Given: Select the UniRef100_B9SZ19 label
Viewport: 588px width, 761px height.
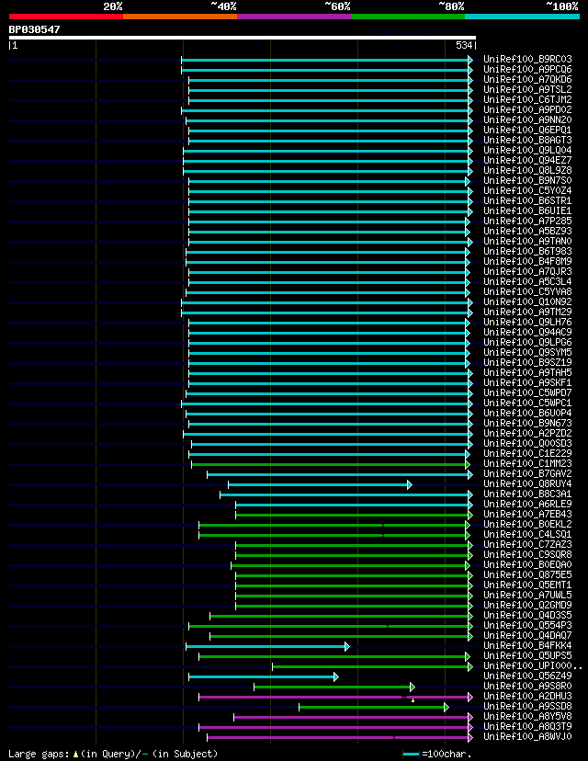Looking at the screenshot, I should coord(527,362).
